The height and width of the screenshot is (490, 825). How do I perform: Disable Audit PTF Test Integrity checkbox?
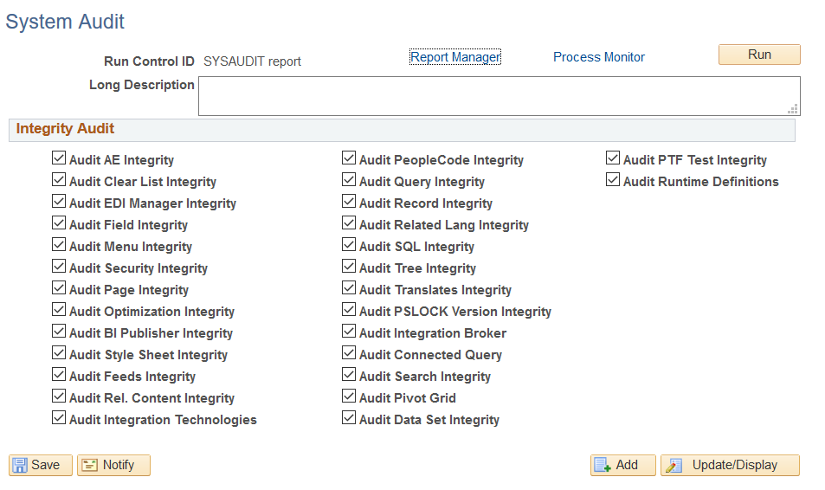click(x=613, y=158)
